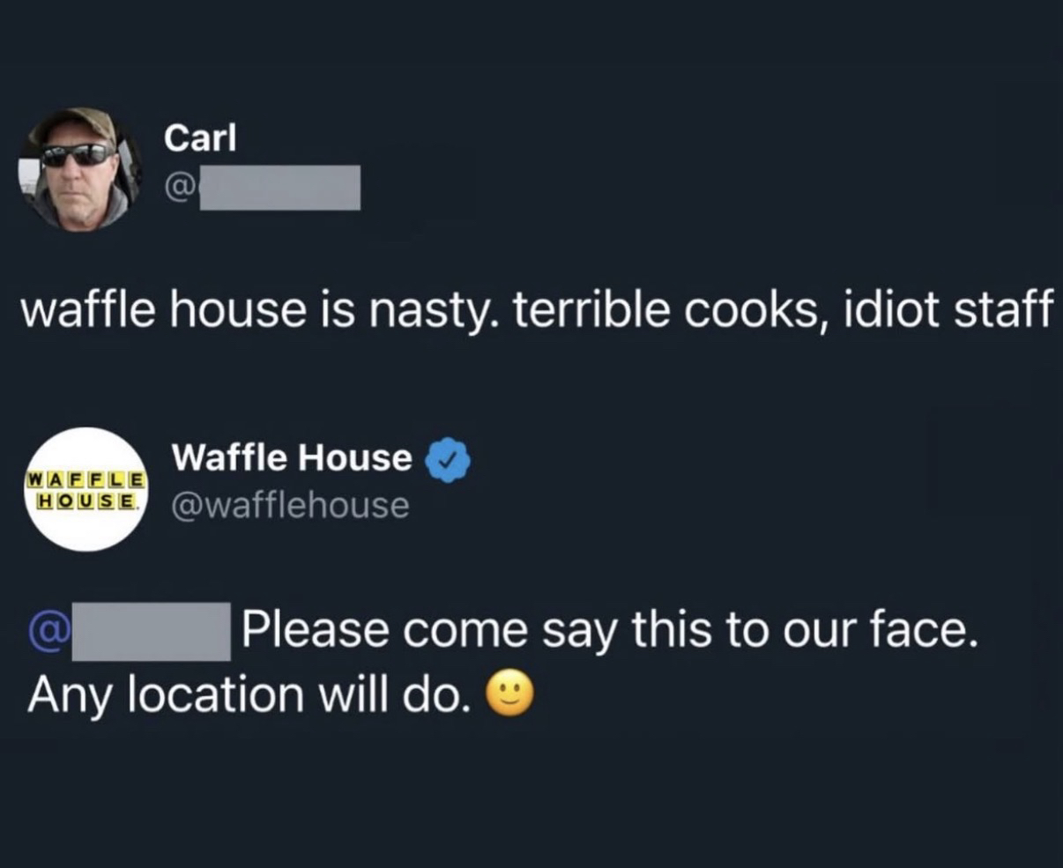
Task: Click the blue verified checkmark badge
Action: pos(449,458)
